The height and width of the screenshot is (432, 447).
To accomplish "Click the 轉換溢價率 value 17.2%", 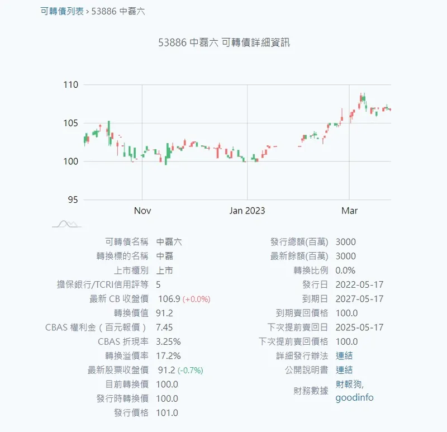I will [168, 356].
